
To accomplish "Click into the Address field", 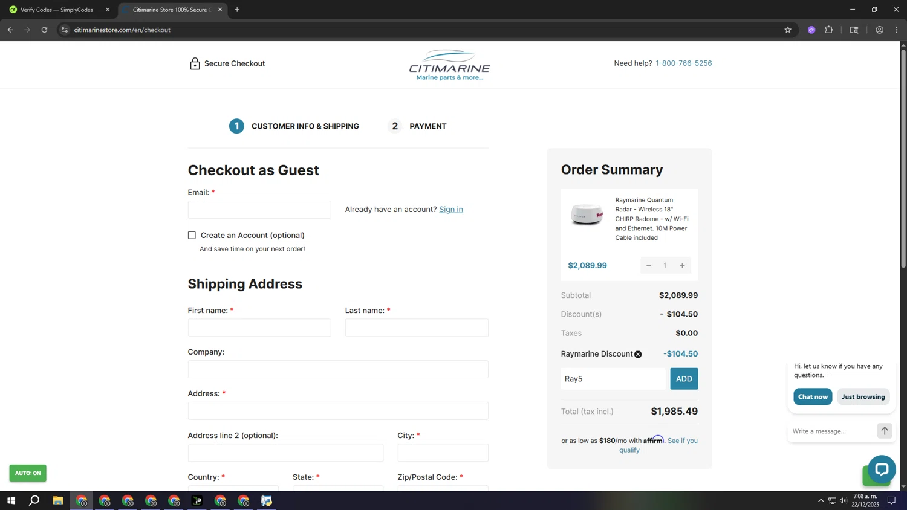I will [x=338, y=411].
